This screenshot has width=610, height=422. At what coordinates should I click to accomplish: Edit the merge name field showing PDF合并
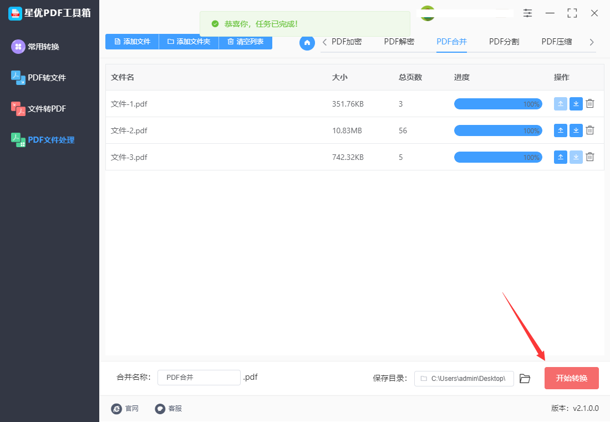tap(199, 377)
